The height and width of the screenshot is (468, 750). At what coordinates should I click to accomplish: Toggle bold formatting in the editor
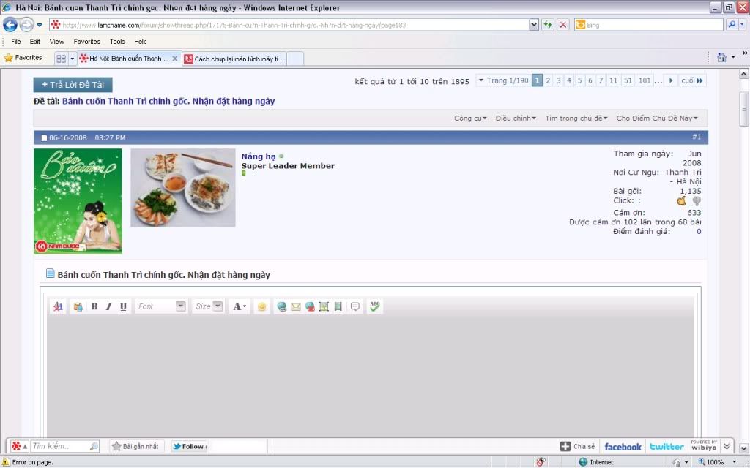(x=94, y=306)
